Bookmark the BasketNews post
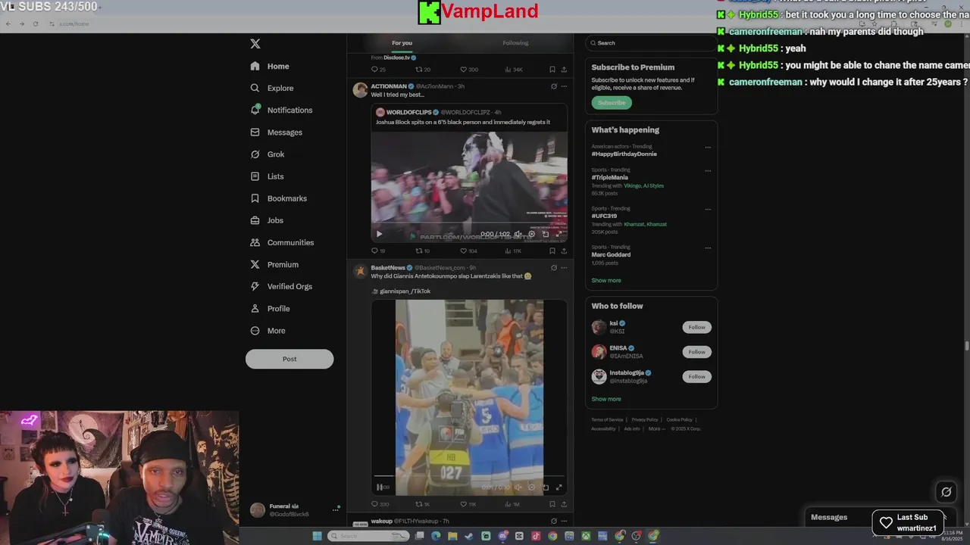 [552, 504]
